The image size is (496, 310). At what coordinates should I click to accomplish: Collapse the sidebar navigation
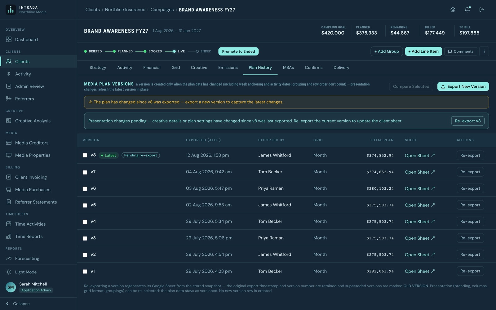pos(18,304)
